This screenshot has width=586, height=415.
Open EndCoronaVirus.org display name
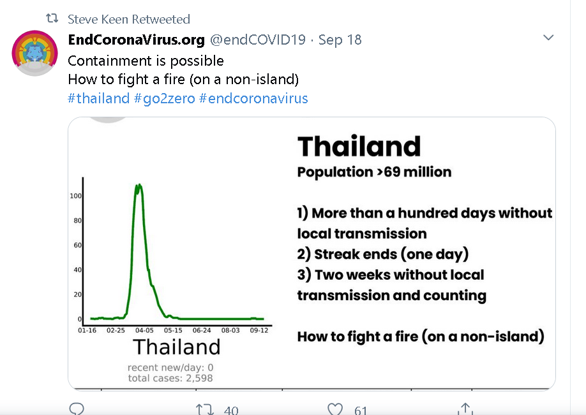click(x=137, y=40)
